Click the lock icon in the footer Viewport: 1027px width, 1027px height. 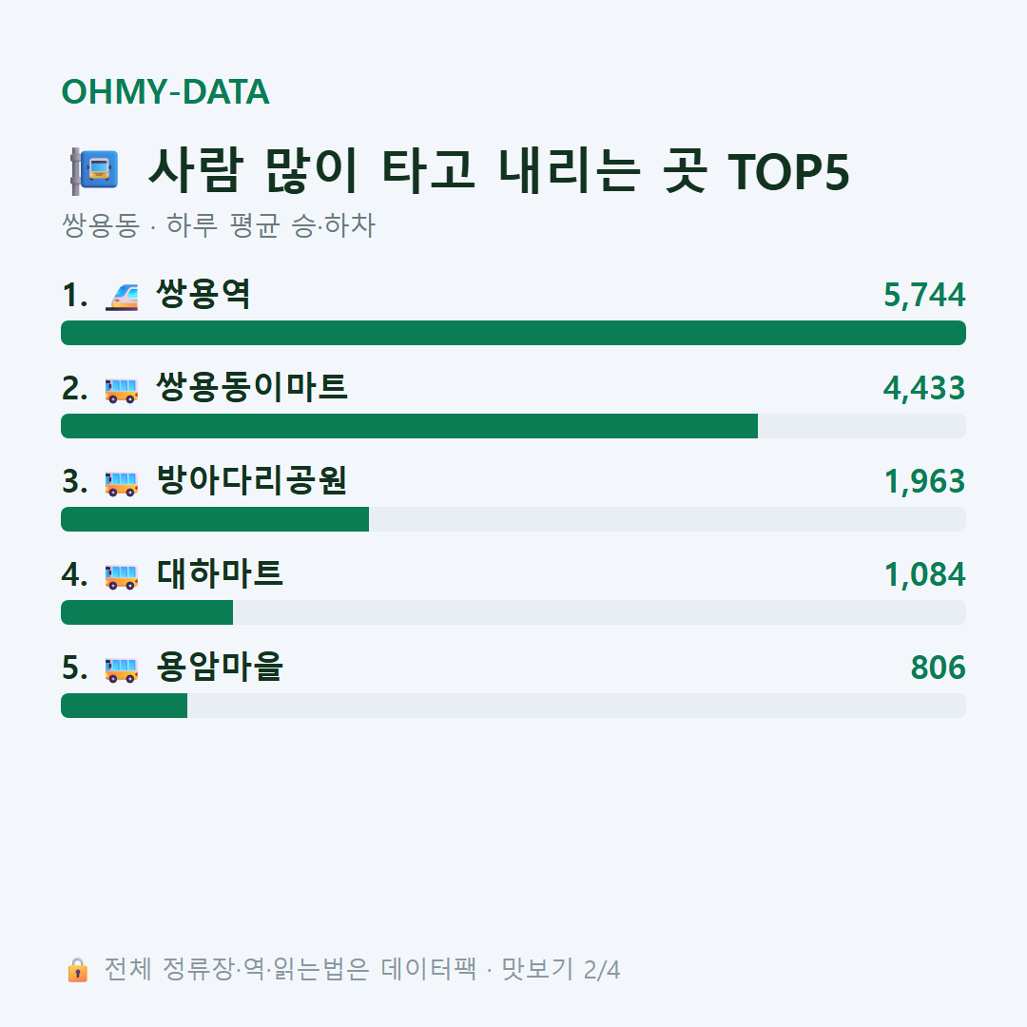77,969
